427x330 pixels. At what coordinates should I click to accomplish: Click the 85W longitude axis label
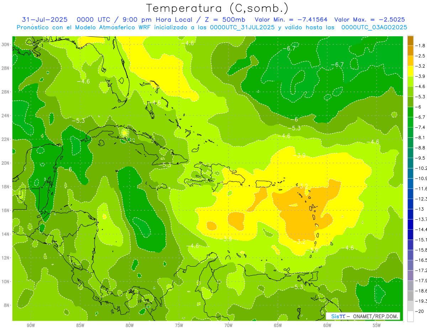point(80,325)
